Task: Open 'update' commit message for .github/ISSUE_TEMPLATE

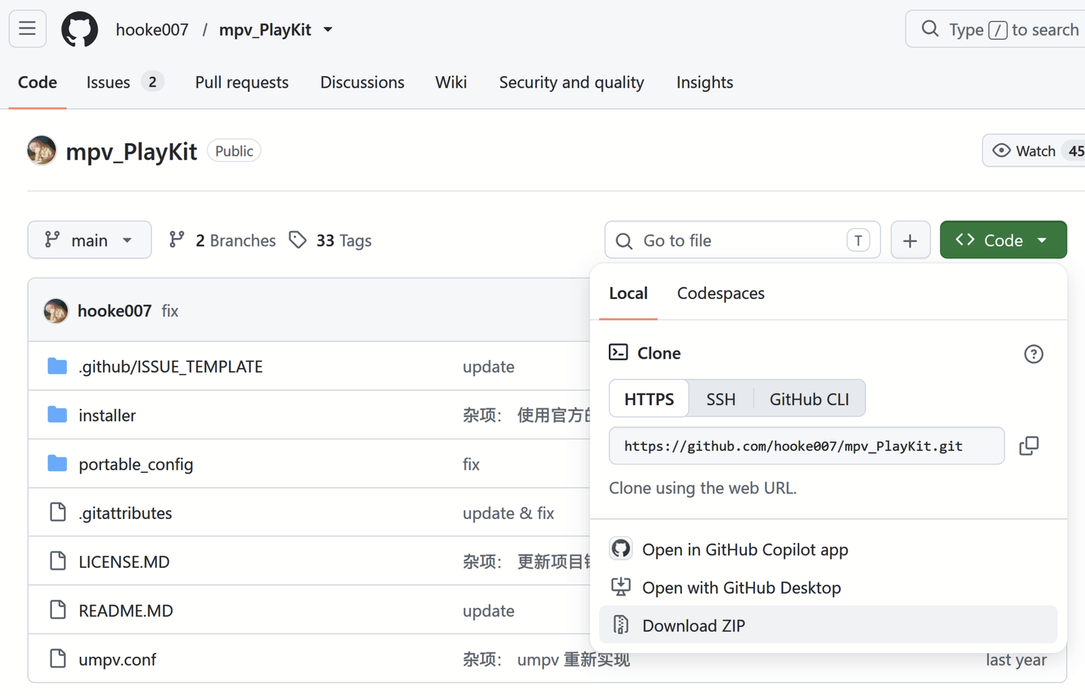Action: 489,367
